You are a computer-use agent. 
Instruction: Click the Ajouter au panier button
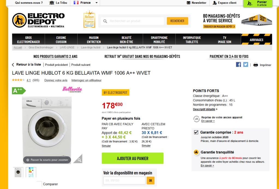[132, 158]
